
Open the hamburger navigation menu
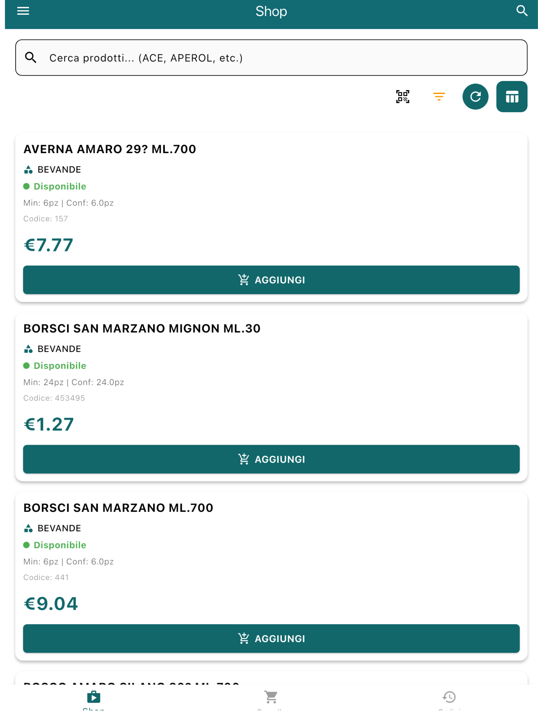23,11
